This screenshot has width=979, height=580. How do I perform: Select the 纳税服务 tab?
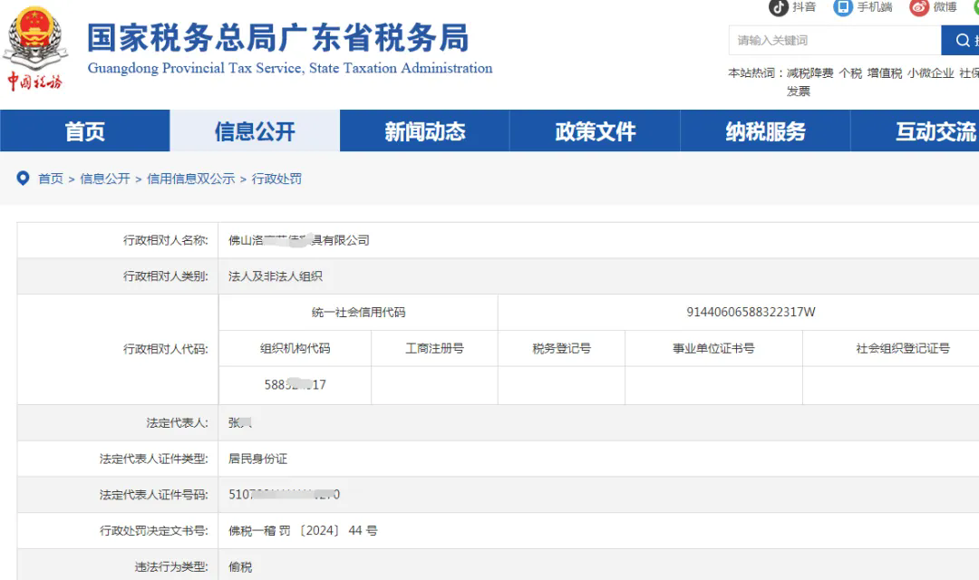[764, 131]
